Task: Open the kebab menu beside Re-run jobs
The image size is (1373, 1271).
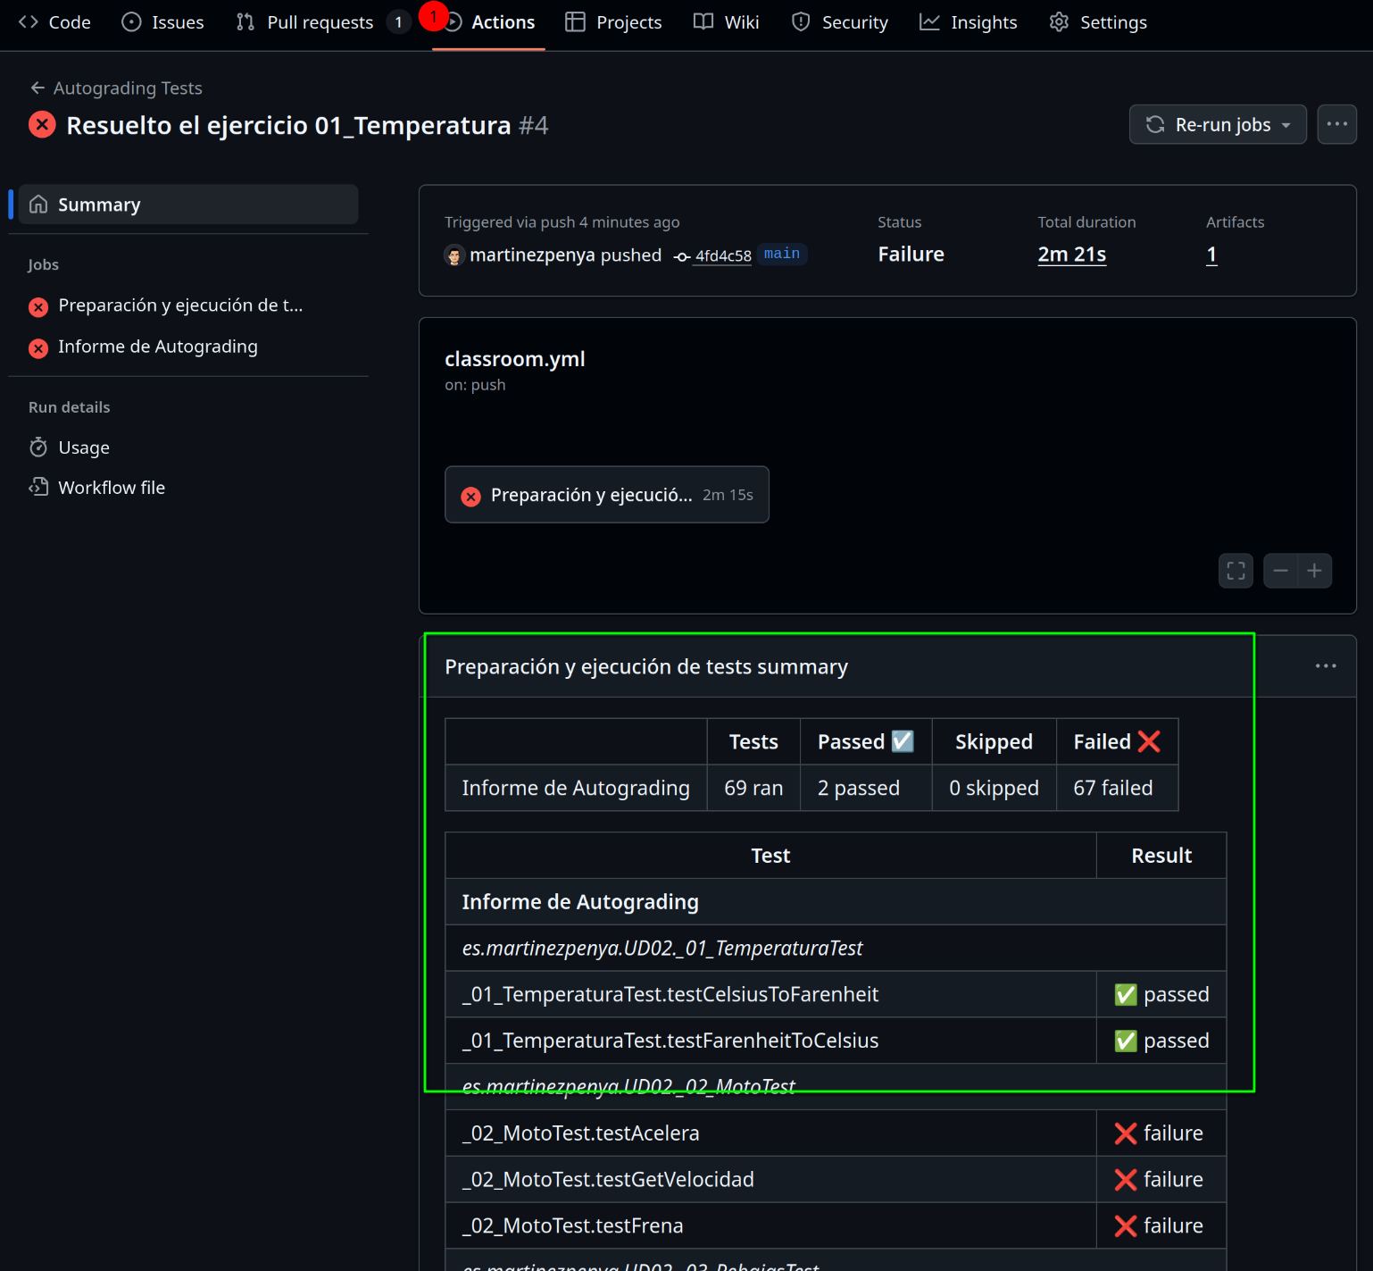Action: click(1336, 124)
